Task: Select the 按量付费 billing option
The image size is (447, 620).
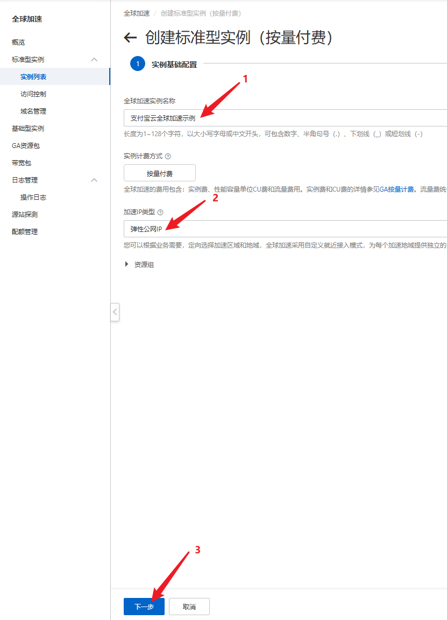Action: (160, 173)
